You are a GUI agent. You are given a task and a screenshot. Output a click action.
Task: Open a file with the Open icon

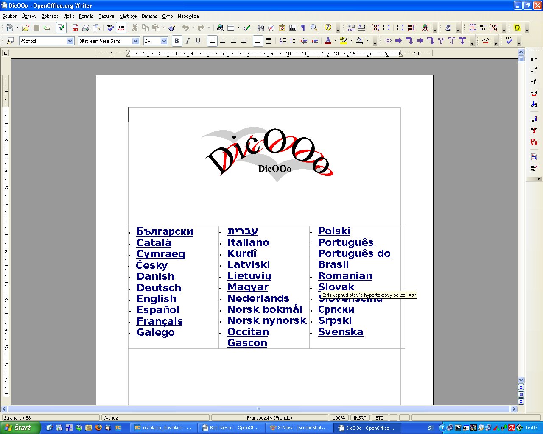pyautogui.click(x=26, y=28)
